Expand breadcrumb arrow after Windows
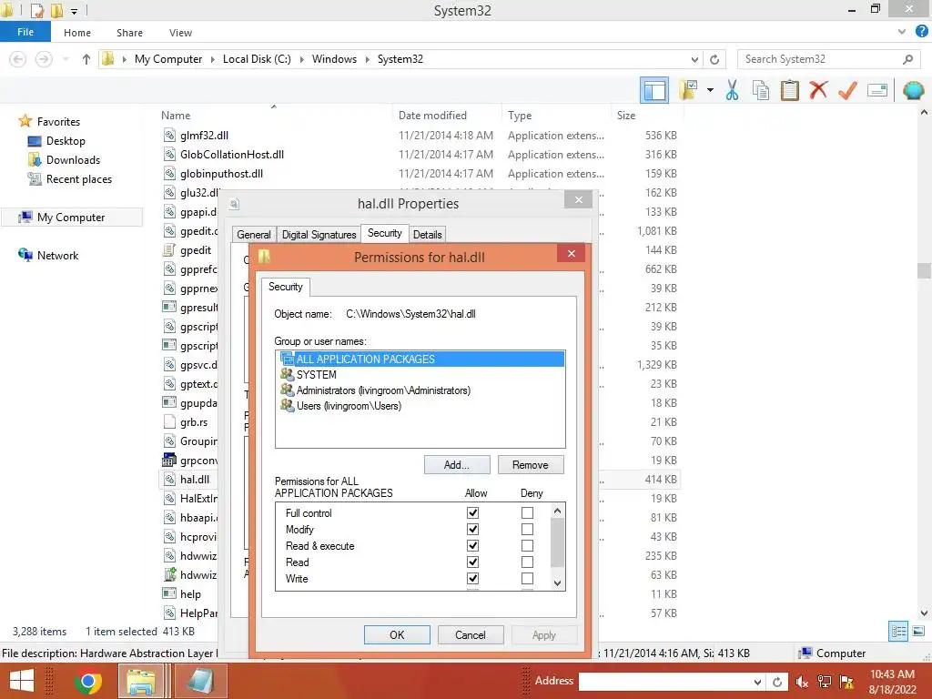The width and height of the screenshot is (932, 699). pyautogui.click(x=367, y=59)
